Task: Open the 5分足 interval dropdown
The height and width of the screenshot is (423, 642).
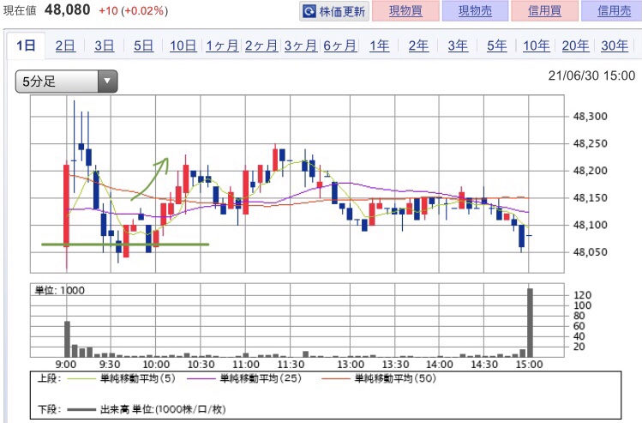Action: coord(67,82)
